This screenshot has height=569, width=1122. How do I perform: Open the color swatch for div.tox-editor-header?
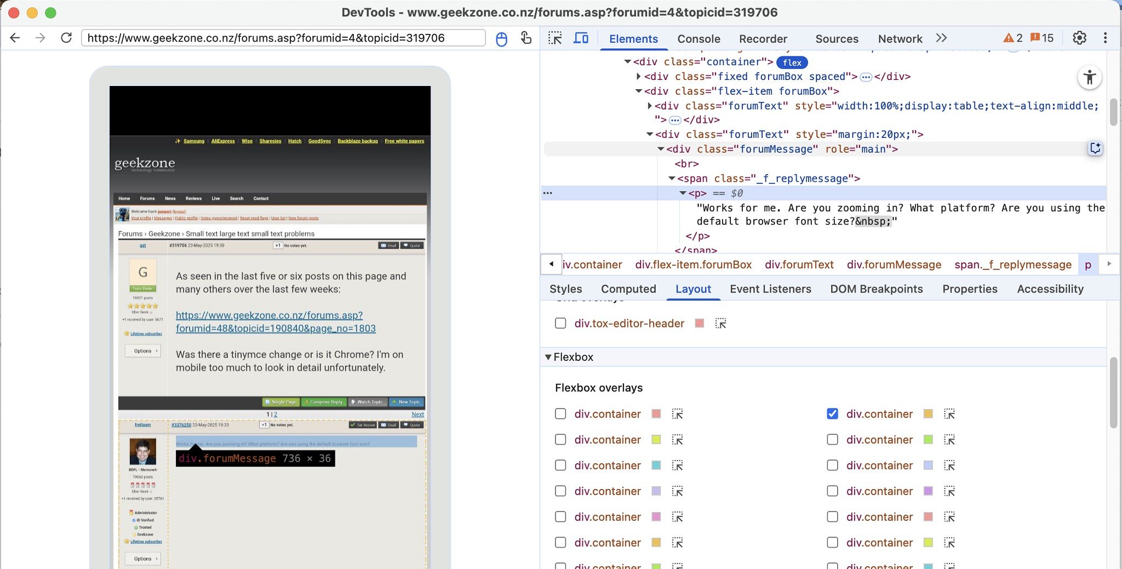click(x=699, y=323)
